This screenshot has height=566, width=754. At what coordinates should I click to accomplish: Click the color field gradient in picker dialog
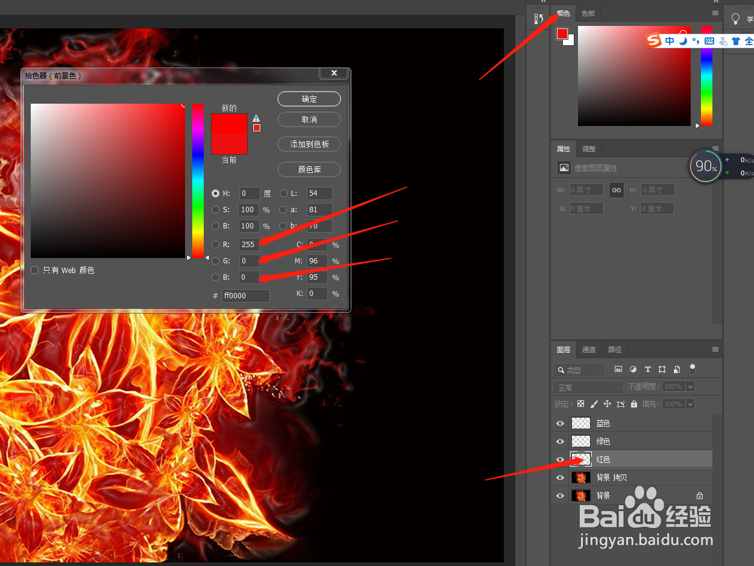108,181
